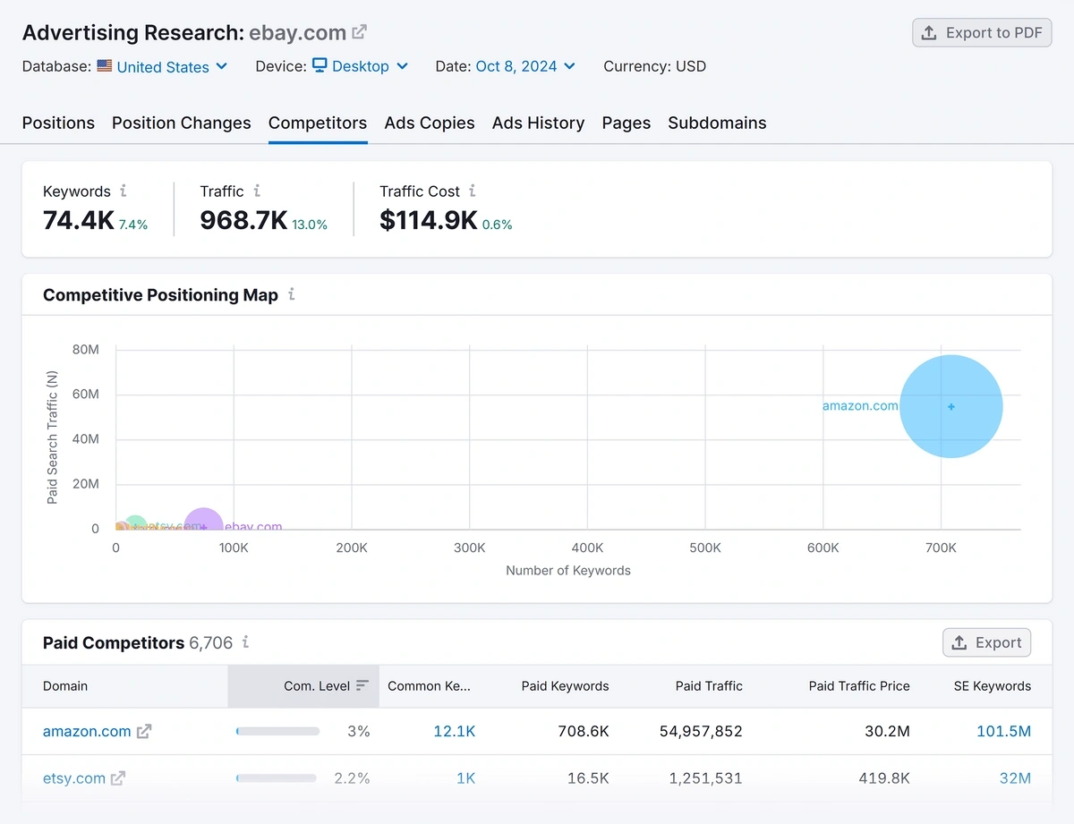Click the amazon.com label on the map
This screenshot has height=824, width=1074.
860,405
